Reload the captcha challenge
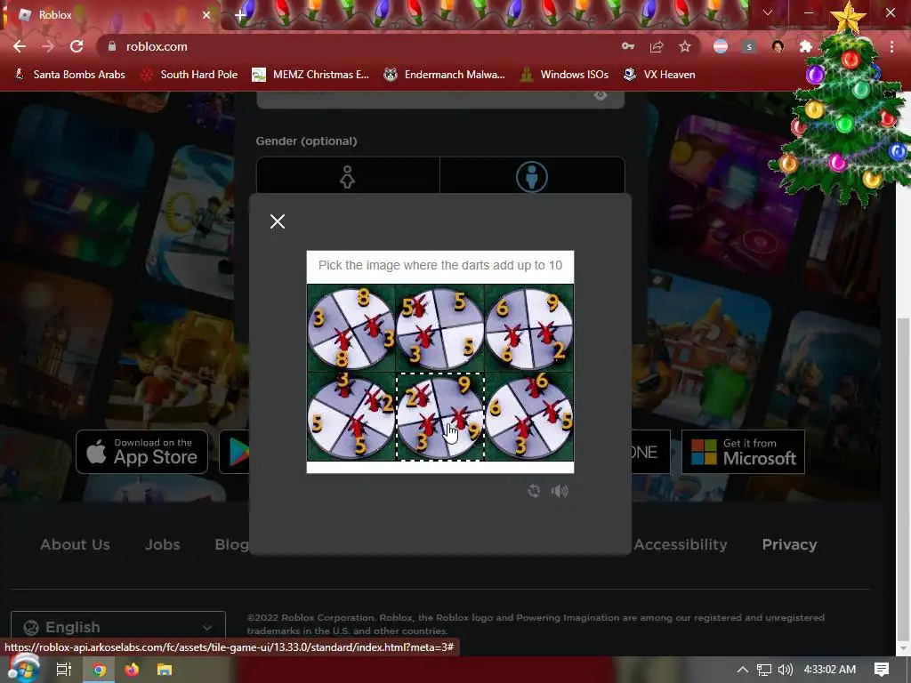911x683 pixels. [534, 491]
